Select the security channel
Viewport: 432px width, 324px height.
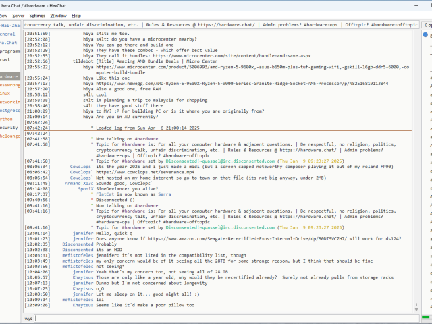tap(9, 127)
